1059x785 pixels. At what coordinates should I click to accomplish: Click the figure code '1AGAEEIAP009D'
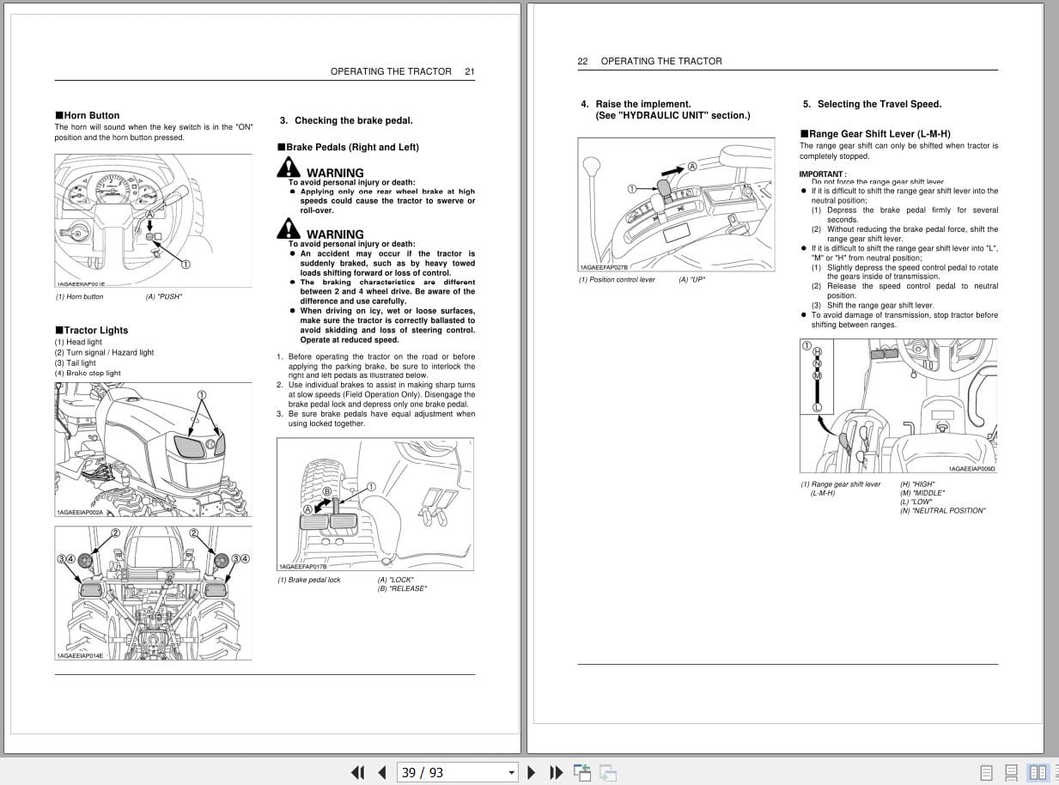[x=972, y=469]
